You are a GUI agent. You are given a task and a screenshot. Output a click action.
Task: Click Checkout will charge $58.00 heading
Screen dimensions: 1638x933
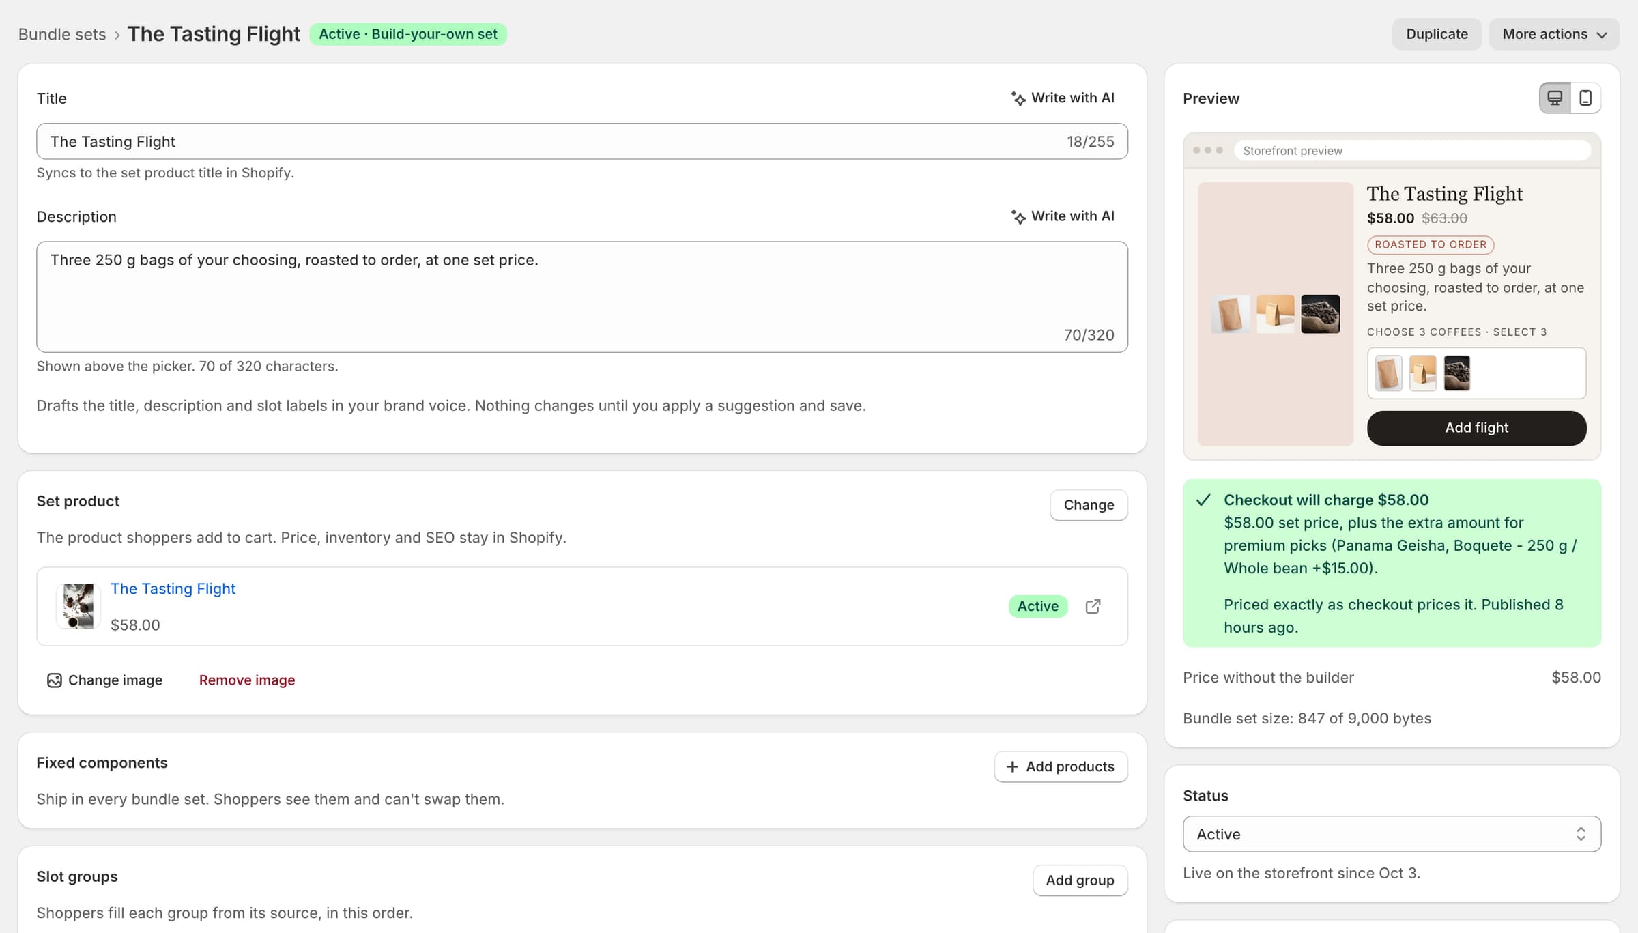click(x=1325, y=500)
